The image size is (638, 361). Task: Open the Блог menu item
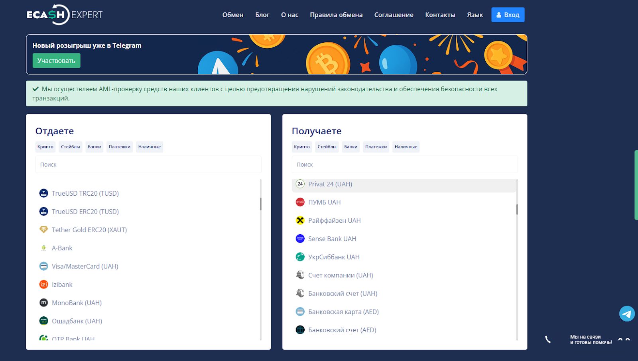262,15
